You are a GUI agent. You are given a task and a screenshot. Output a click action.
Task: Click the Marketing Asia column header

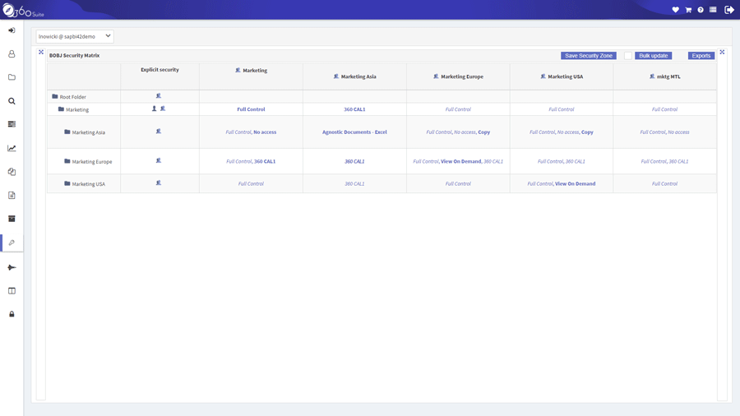tap(354, 76)
